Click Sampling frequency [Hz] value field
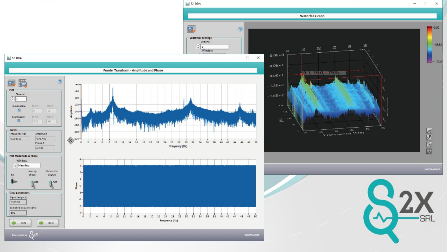Screen dimensions: 447x252 (x=18, y=212)
